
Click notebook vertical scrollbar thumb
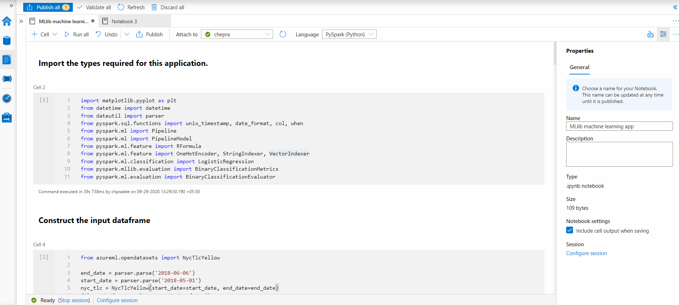pos(555,53)
